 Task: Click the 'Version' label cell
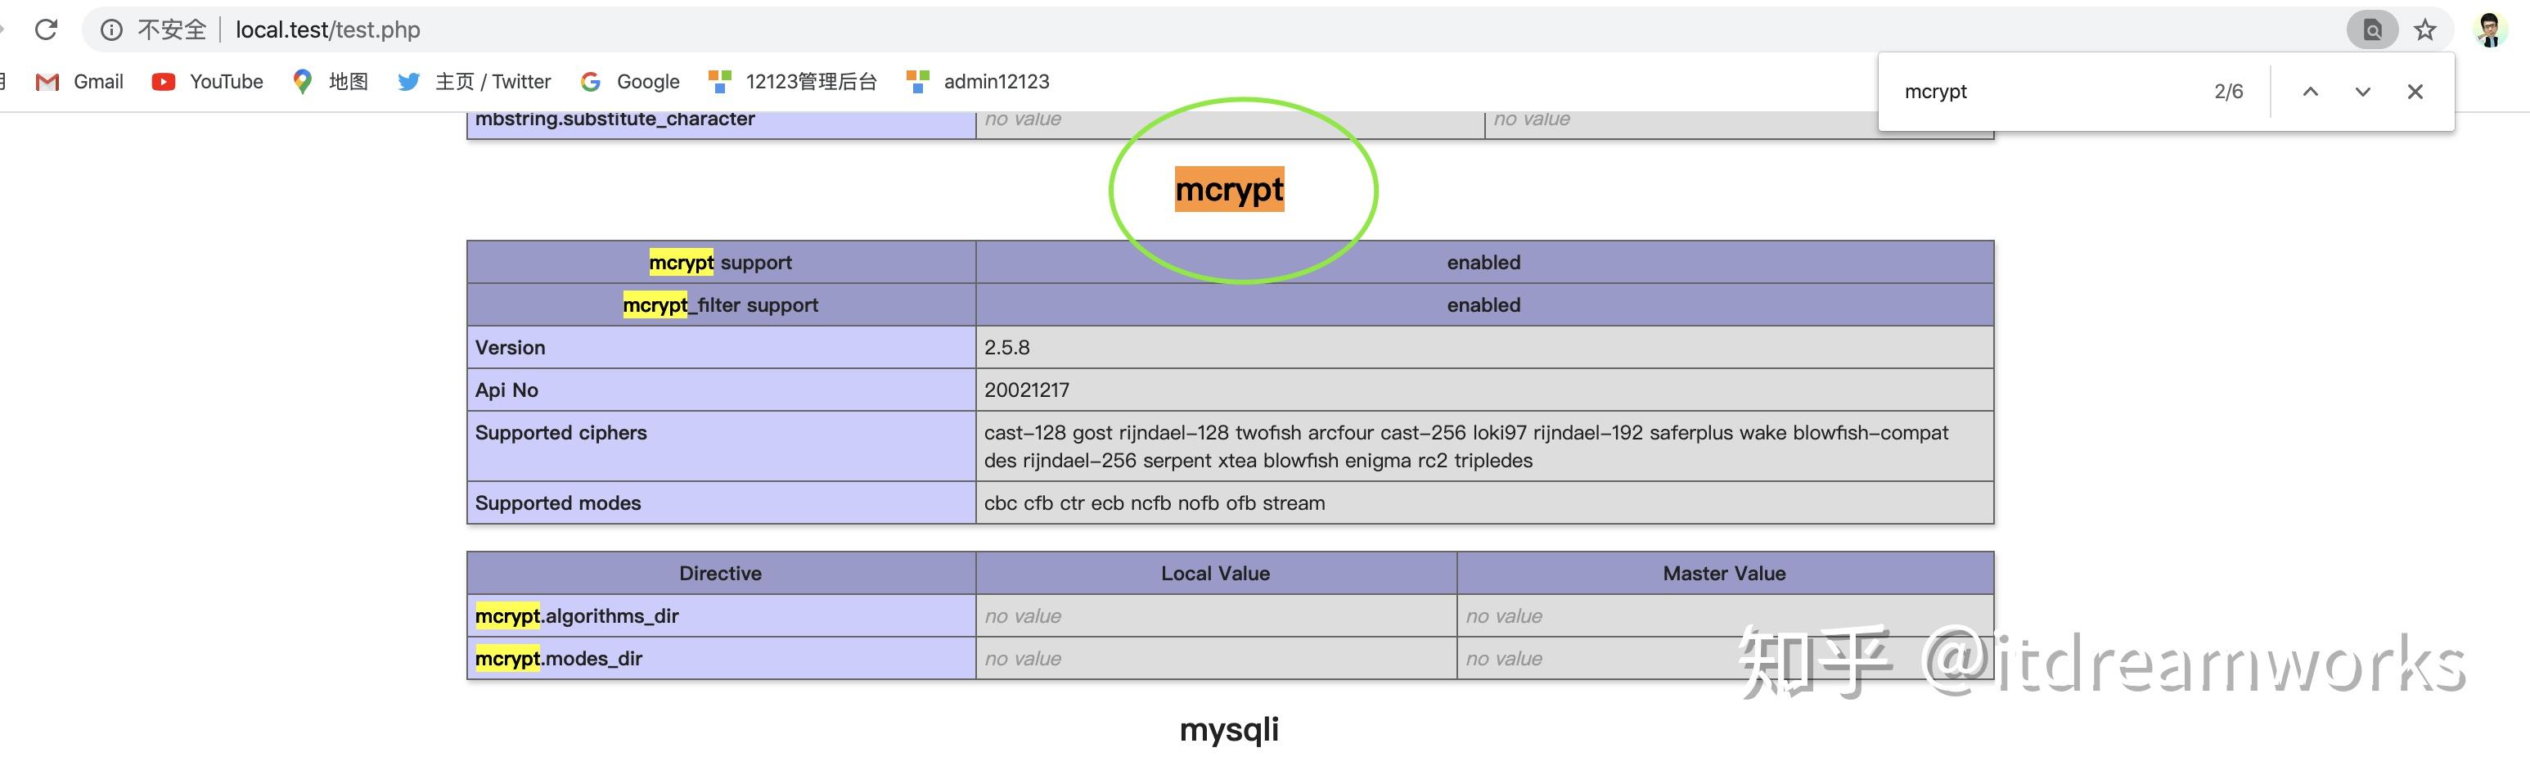click(x=721, y=348)
